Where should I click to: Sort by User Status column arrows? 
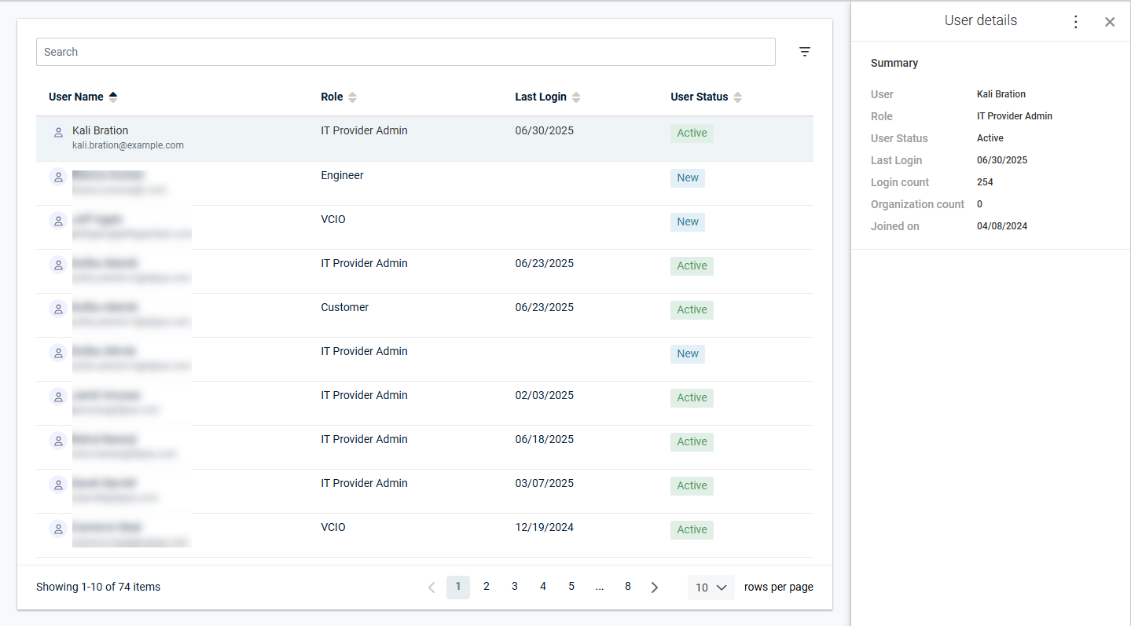pyautogui.click(x=737, y=97)
